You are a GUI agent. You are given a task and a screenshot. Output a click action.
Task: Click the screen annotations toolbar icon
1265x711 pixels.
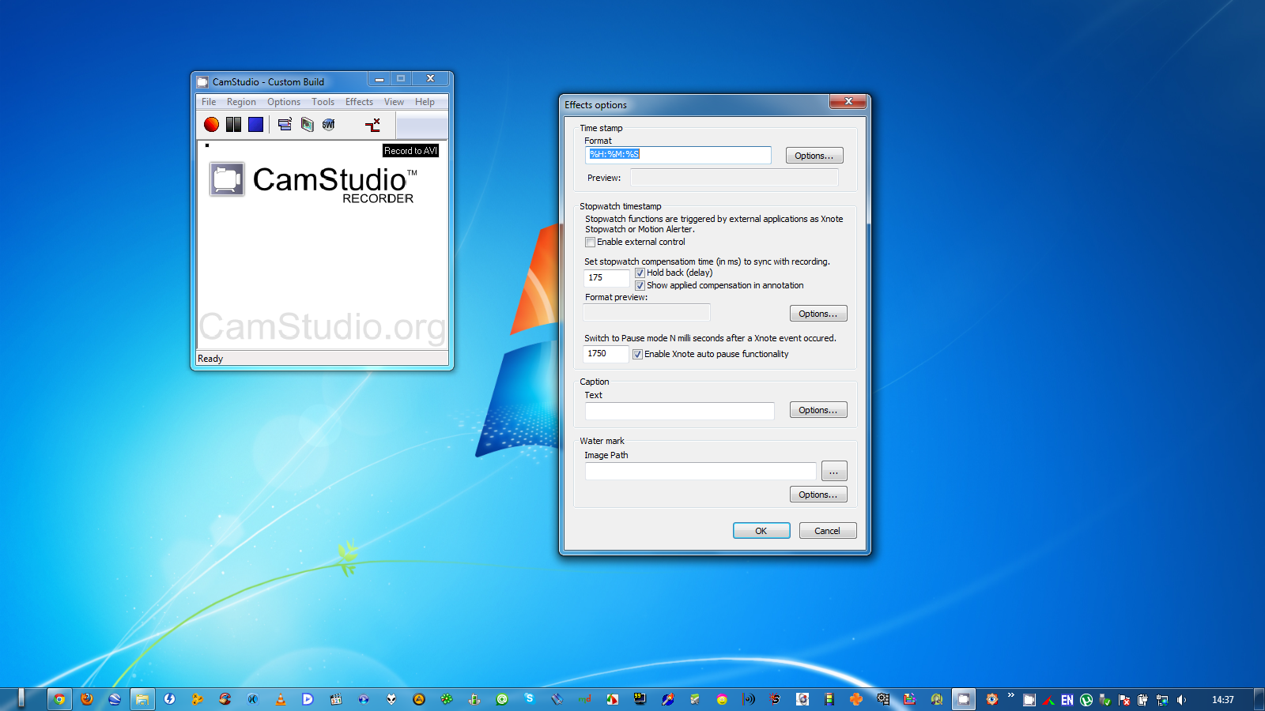point(307,125)
